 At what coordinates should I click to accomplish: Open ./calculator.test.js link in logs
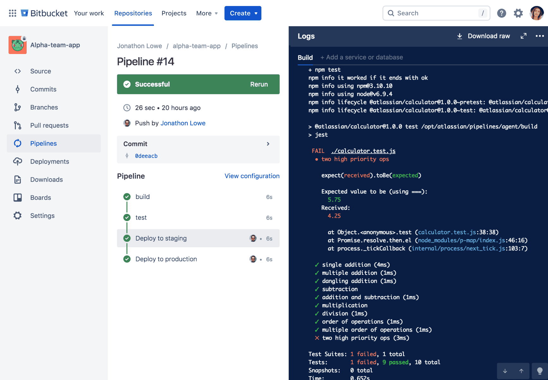coord(363,151)
